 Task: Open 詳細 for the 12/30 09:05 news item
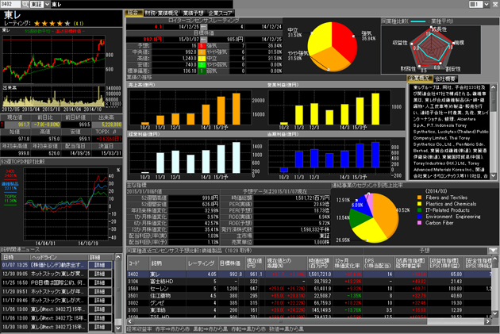pos(100,274)
